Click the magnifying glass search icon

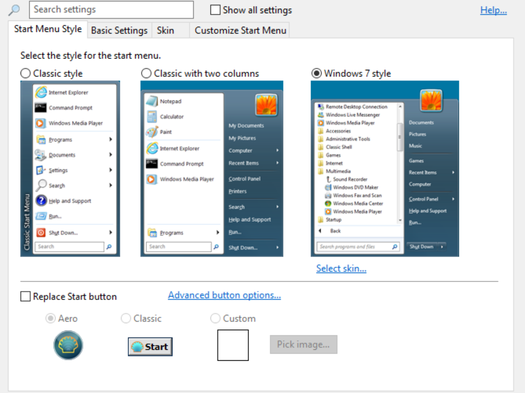(x=14, y=10)
